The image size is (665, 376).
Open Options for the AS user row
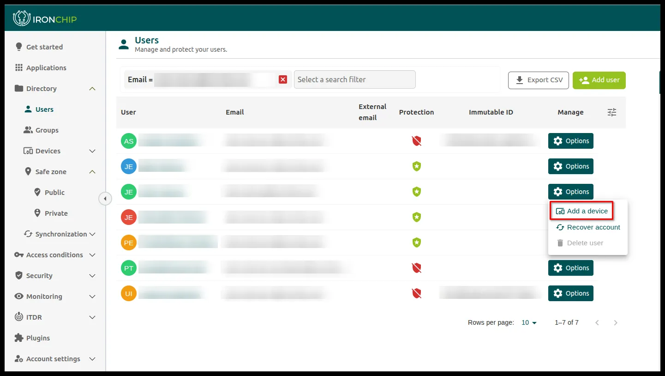tap(571, 141)
